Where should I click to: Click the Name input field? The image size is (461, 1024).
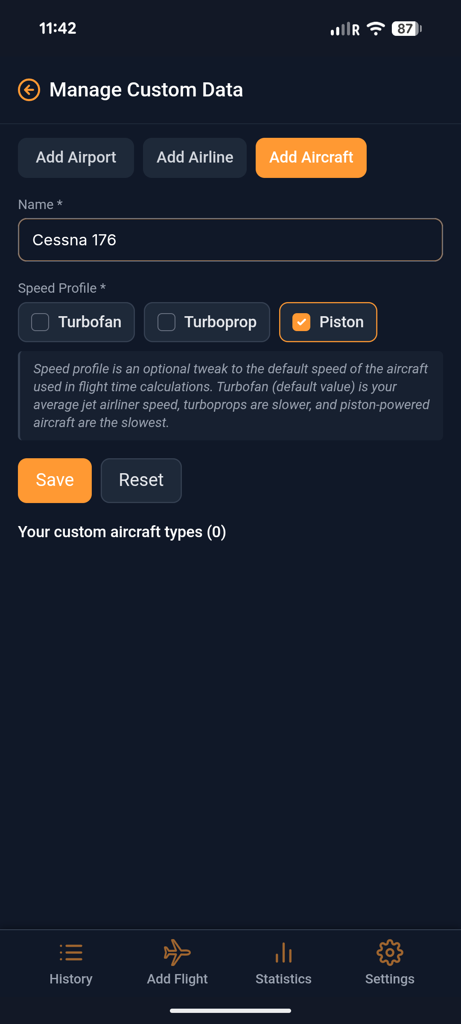(230, 240)
